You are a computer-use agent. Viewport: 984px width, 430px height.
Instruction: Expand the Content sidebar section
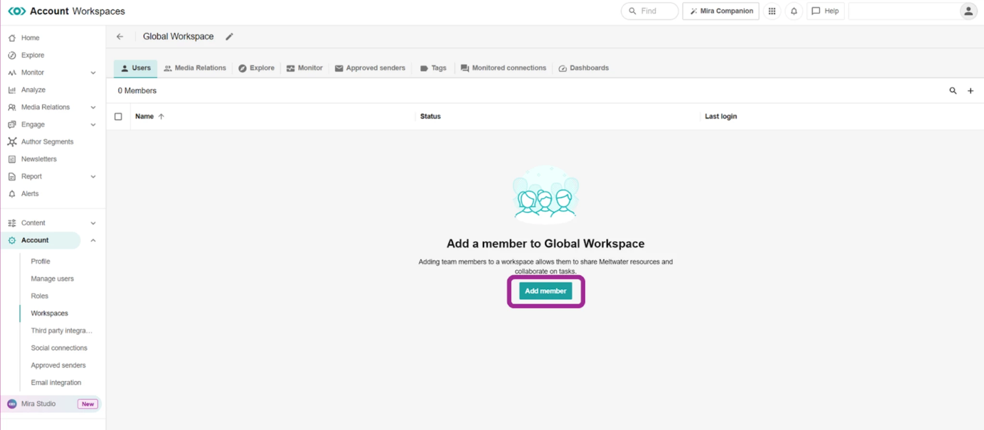(93, 223)
